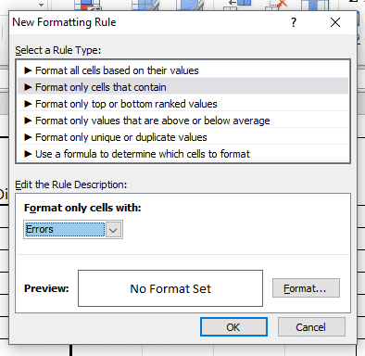The height and width of the screenshot is (356, 365).
Task: Pick Format only top or bottom ranked values
Action: point(182,104)
